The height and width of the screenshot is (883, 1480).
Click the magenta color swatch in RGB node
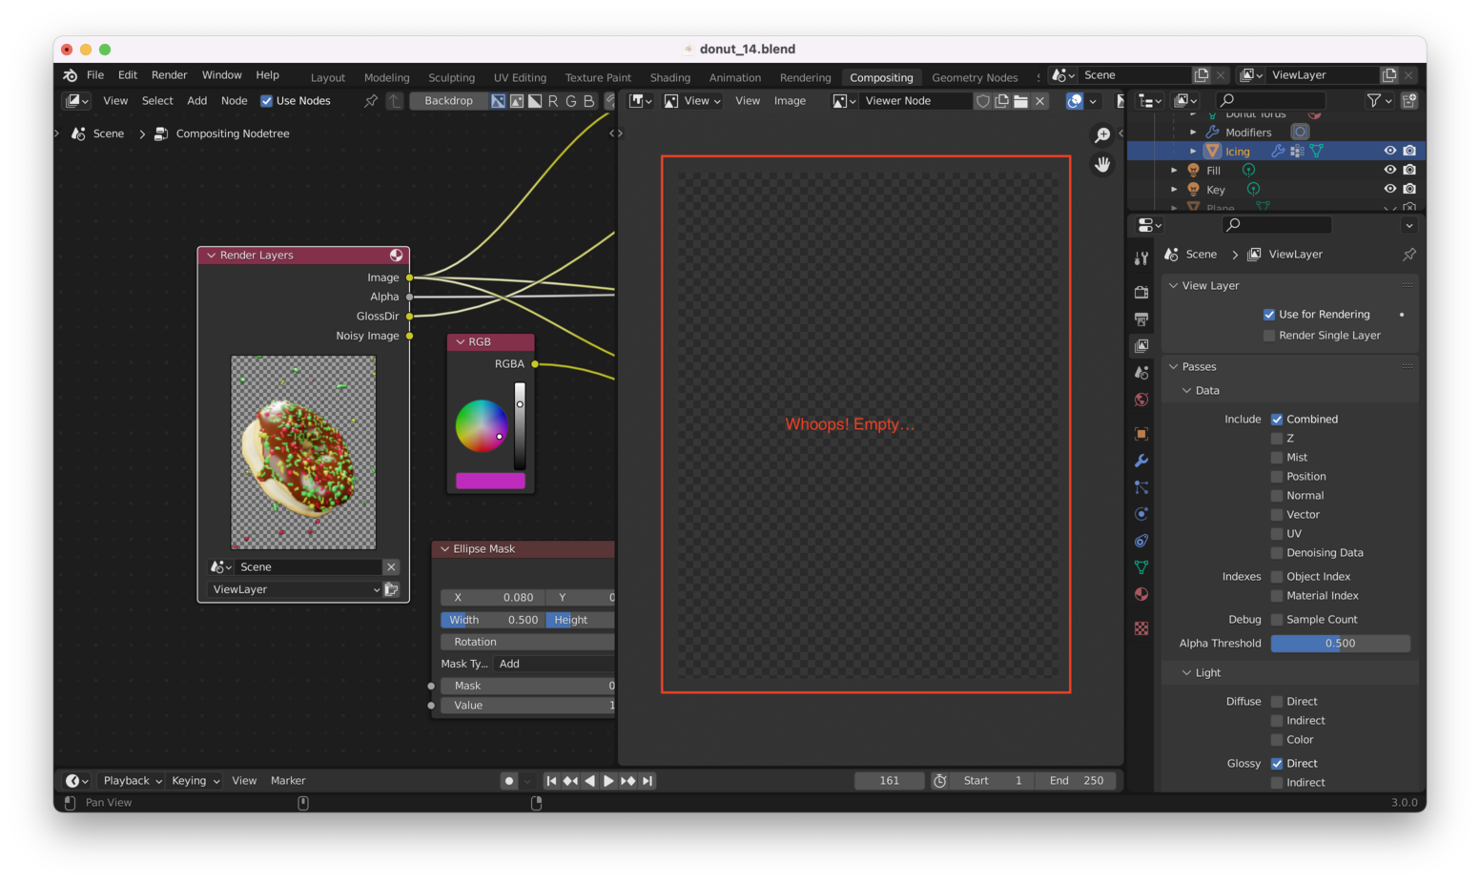(490, 482)
